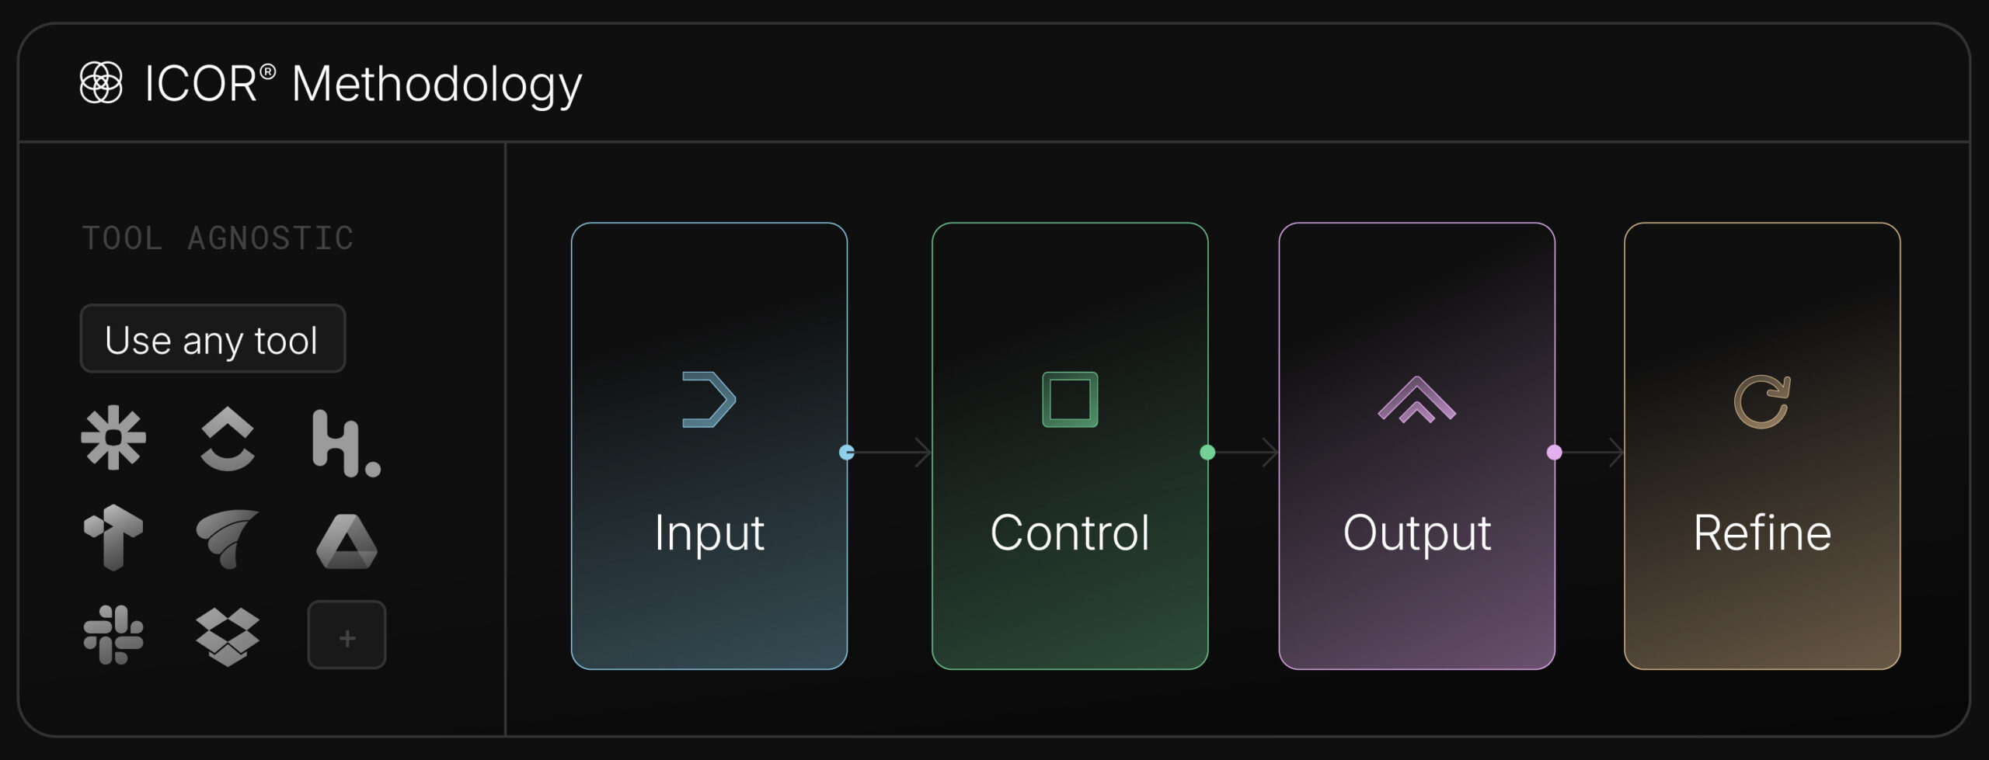This screenshot has width=1989, height=760.
Task: Click the double-chevron icon in Output card
Action: [1416, 401]
